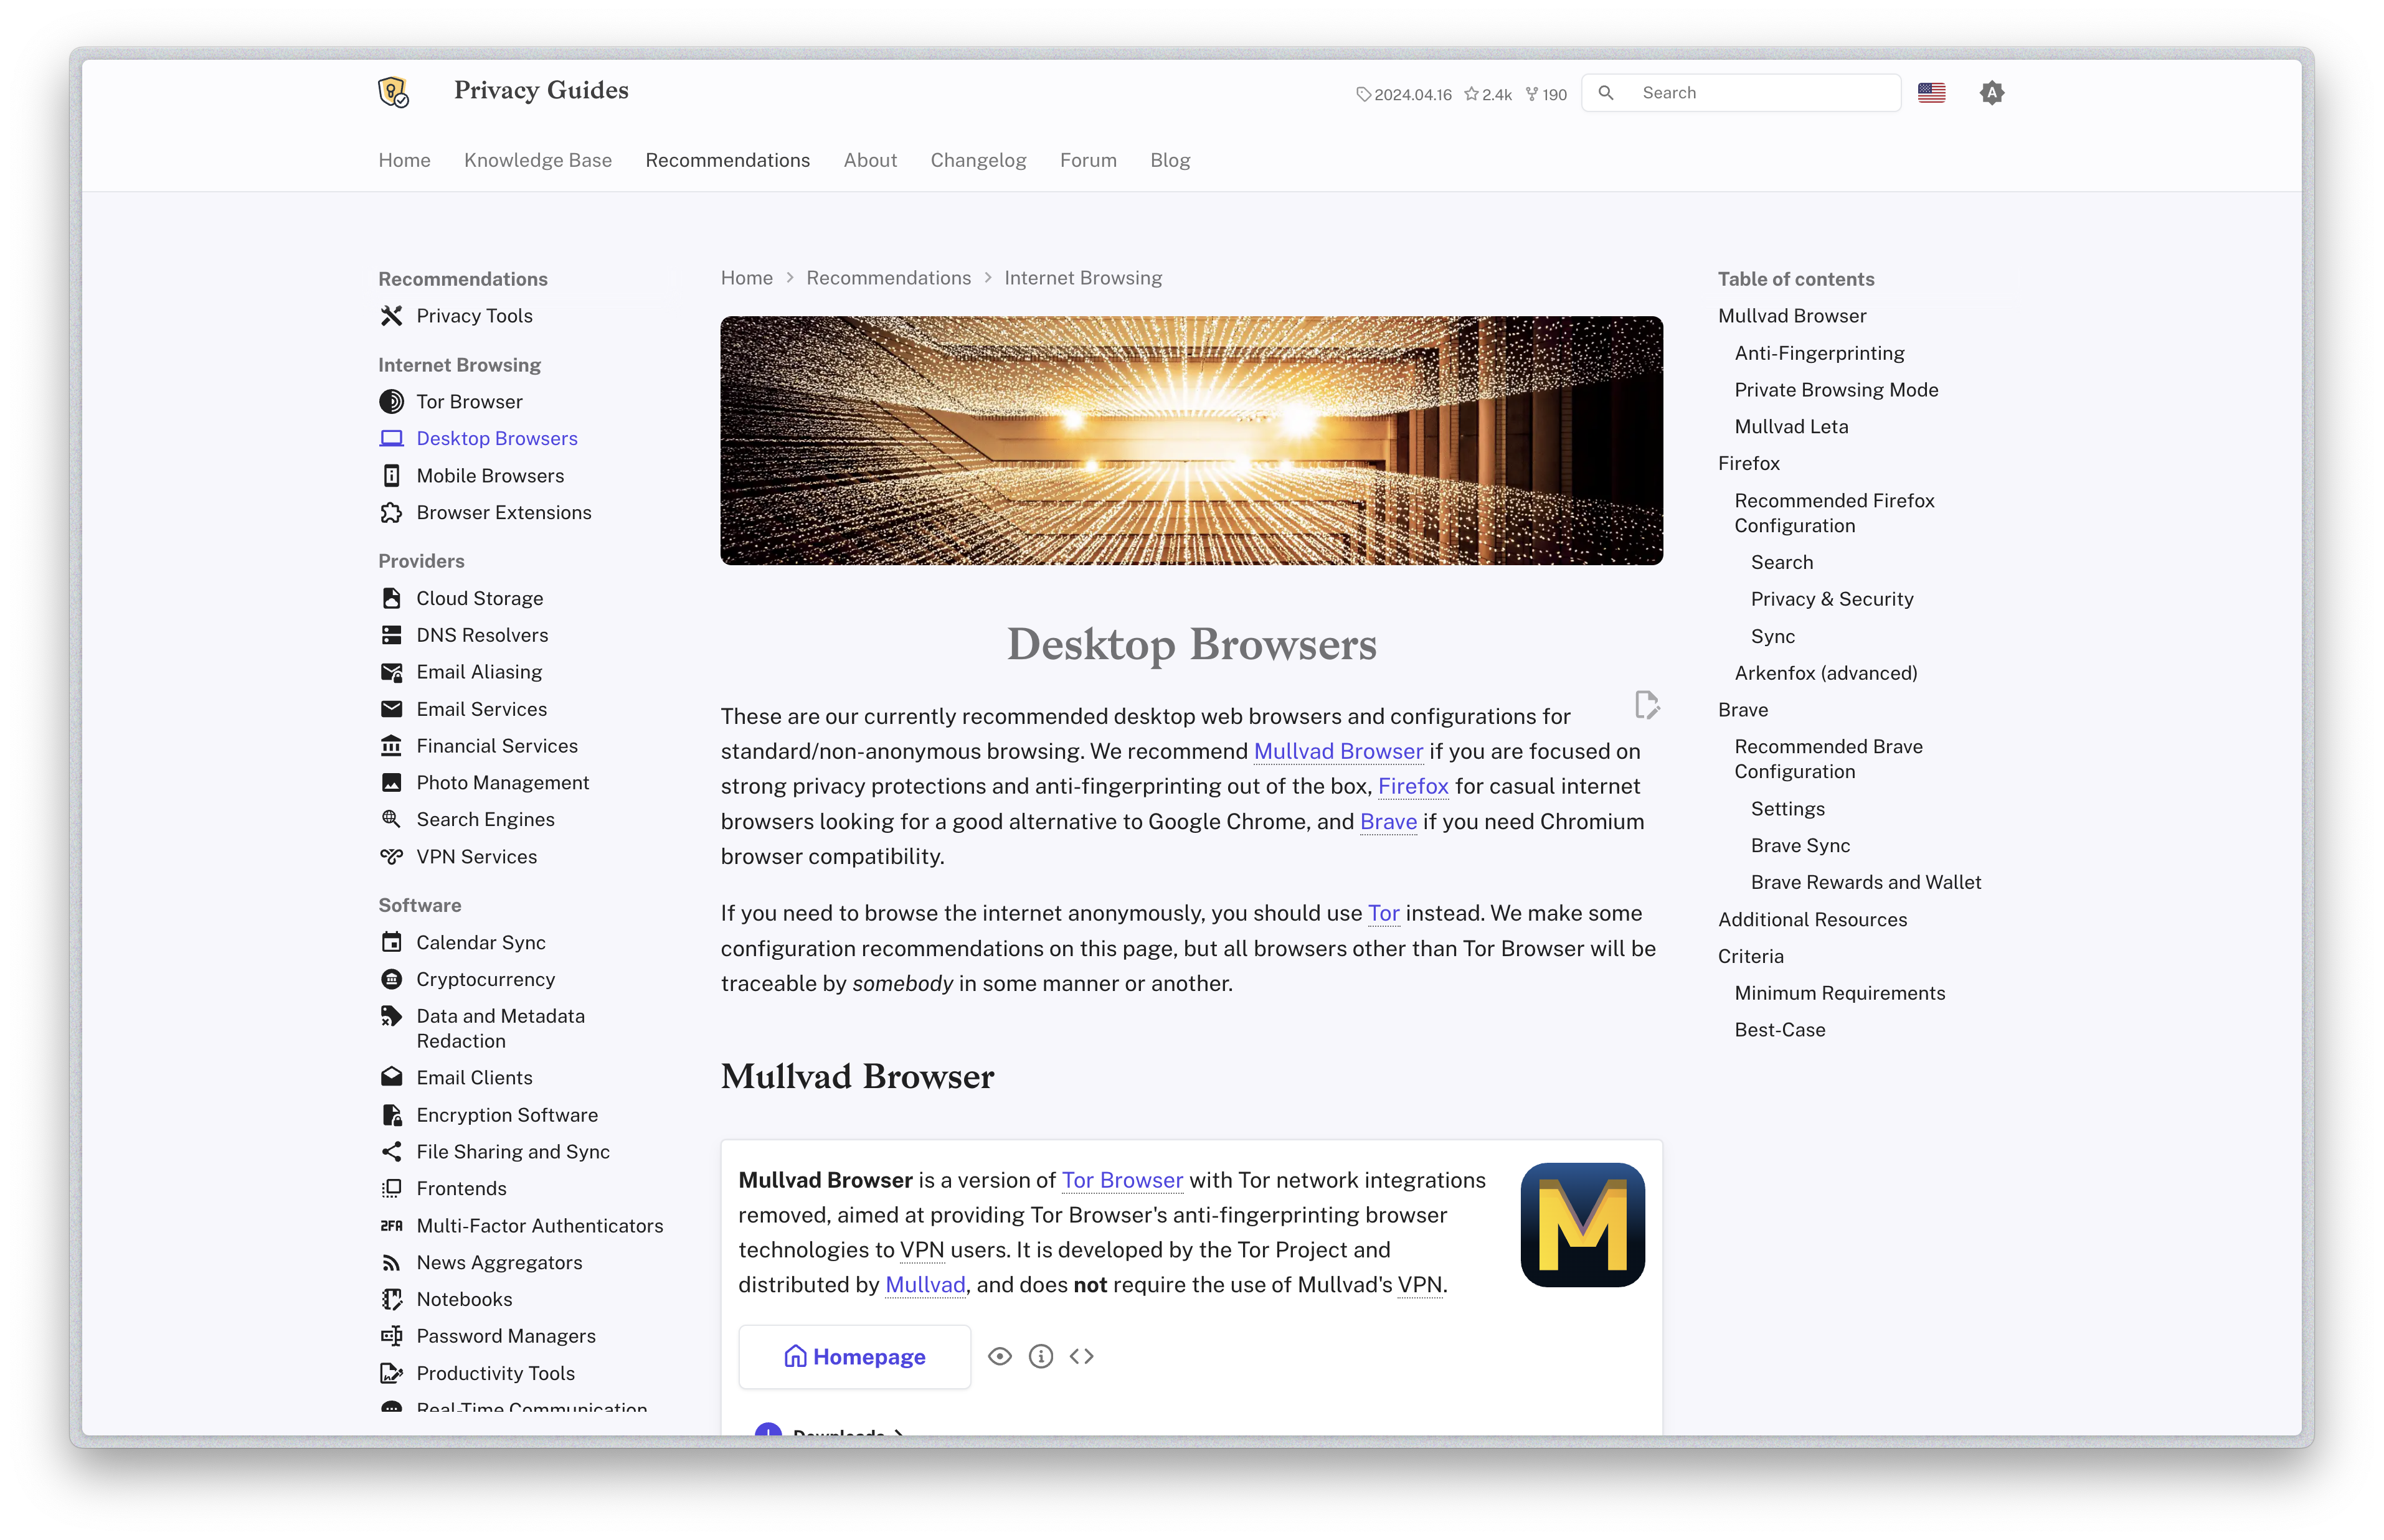
Task: Click the Cloud Storage file icon
Action: pyautogui.click(x=391, y=598)
